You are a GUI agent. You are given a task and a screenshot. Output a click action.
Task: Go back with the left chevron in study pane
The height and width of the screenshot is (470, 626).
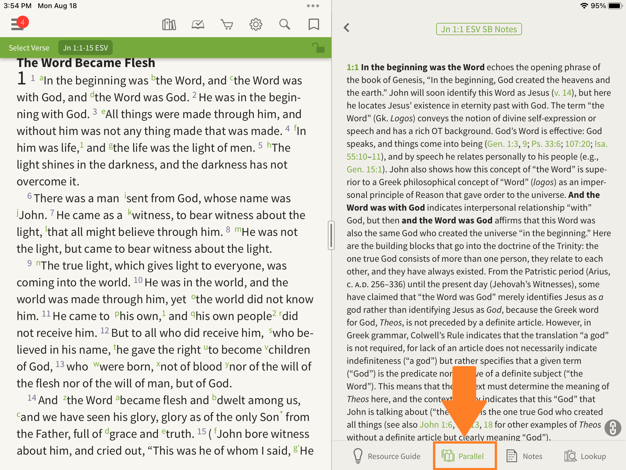point(347,28)
